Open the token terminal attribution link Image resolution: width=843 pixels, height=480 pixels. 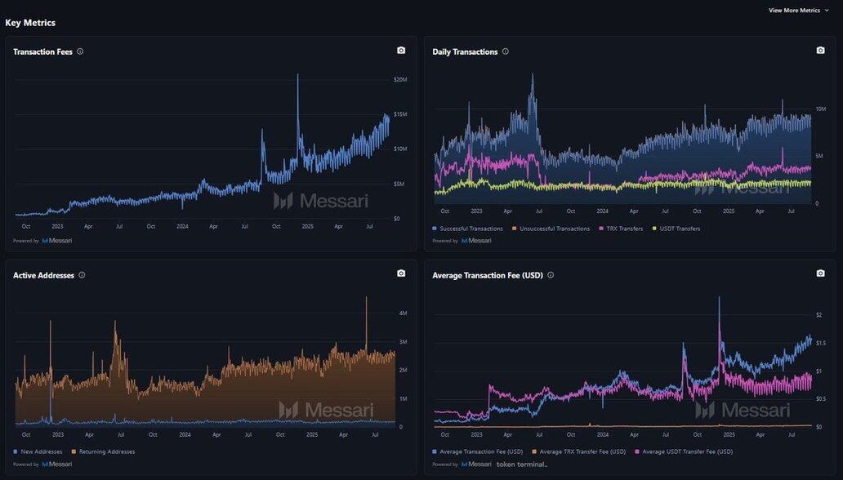tap(521, 464)
